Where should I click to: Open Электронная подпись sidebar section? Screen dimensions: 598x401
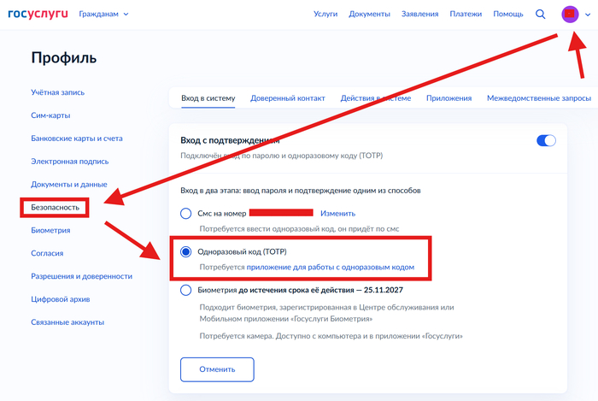(68, 161)
